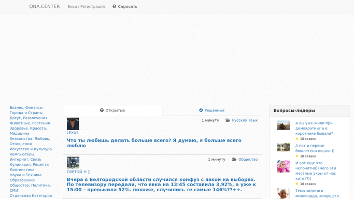Open the leader question 'А вот и первые бюллетени пошли'

[315, 148]
